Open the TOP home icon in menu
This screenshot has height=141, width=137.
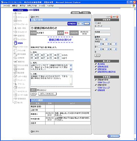point(15,13)
